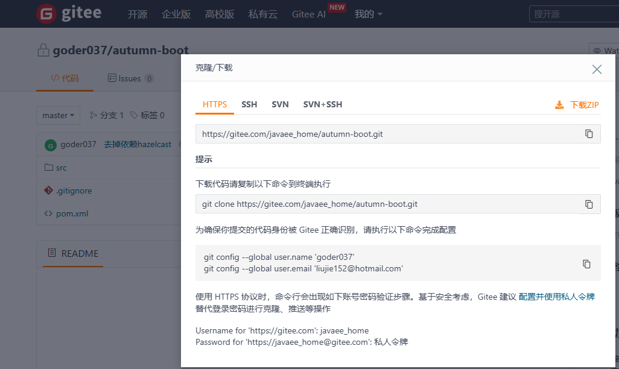Open the goder037/autumn-boot repository title

point(121,50)
